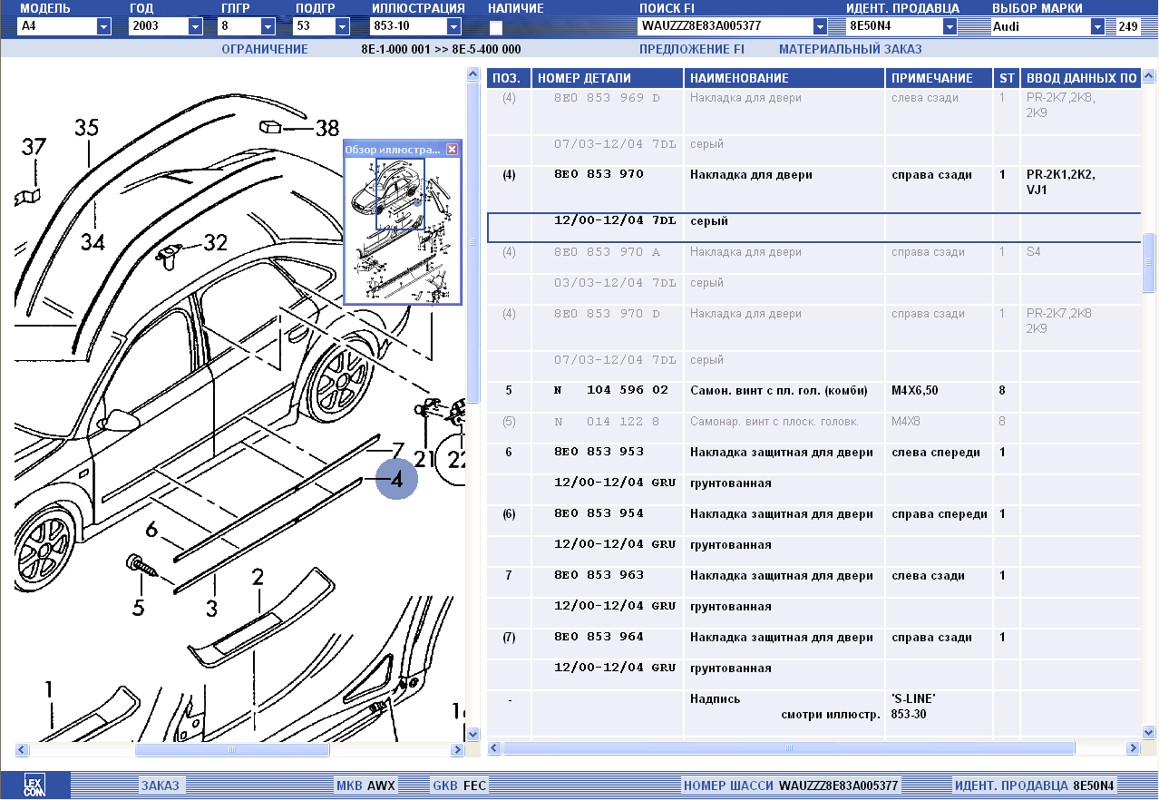Click the scroll-right arrow under the parts table
The image size is (1159, 800).
[1132, 748]
